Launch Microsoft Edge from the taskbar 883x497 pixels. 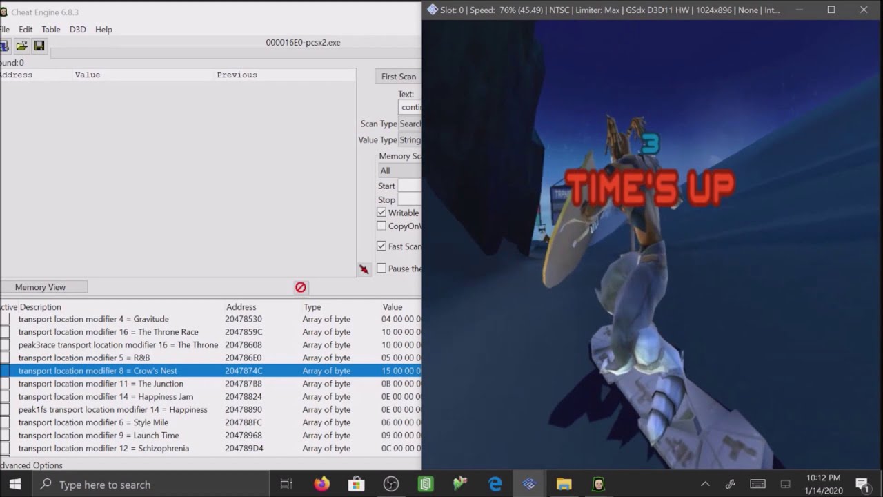(x=495, y=485)
